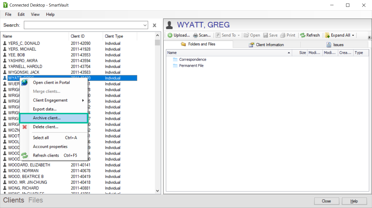The height and width of the screenshot is (208, 372).
Task: Click the globe icon for Open client in Portal
Action: [24, 82]
